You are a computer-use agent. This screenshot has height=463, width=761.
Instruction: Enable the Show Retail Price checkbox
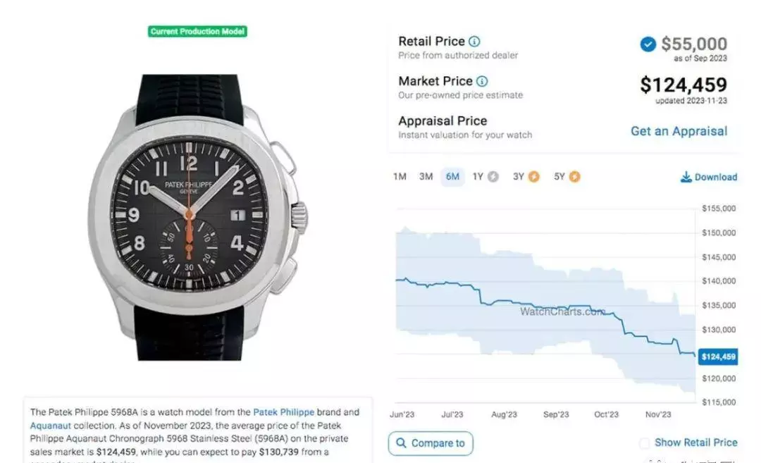click(645, 443)
